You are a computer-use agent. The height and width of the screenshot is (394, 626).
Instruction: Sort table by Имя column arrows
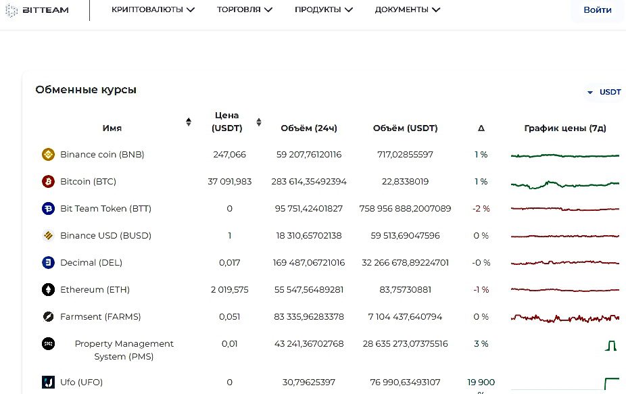point(189,122)
